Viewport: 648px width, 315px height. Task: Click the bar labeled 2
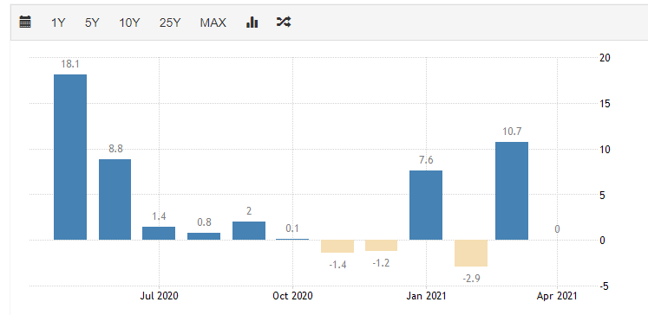(249, 230)
